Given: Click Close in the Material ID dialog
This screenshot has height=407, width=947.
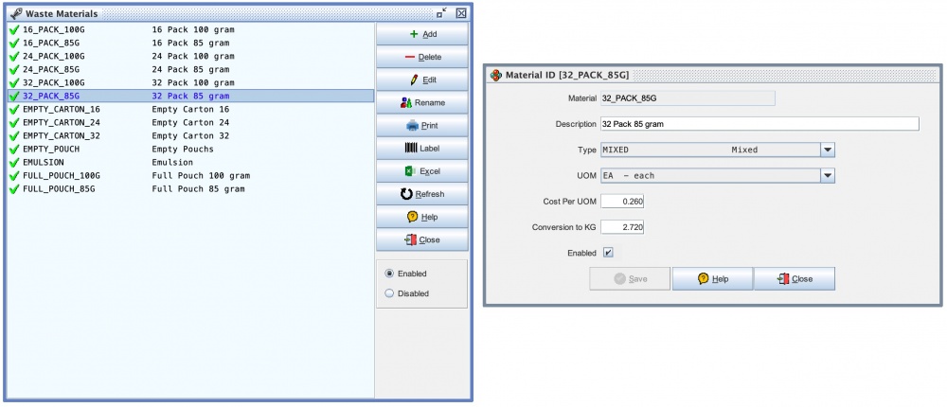Looking at the screenshot, I should coord(795,279).
